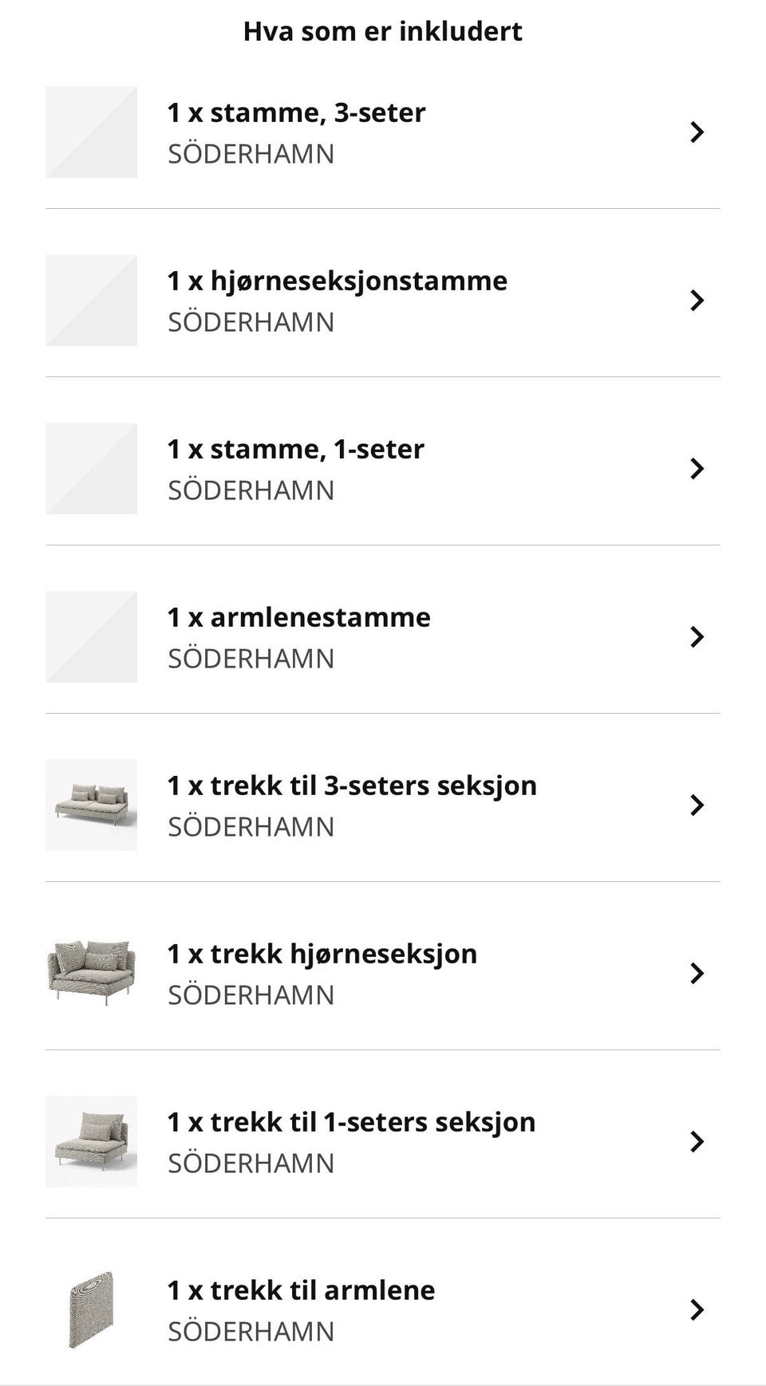The height and width of the screenshot is (1386, 766).
Task: Open the placeholder thumbnail for armlenestamme
Action: point(91,637)
